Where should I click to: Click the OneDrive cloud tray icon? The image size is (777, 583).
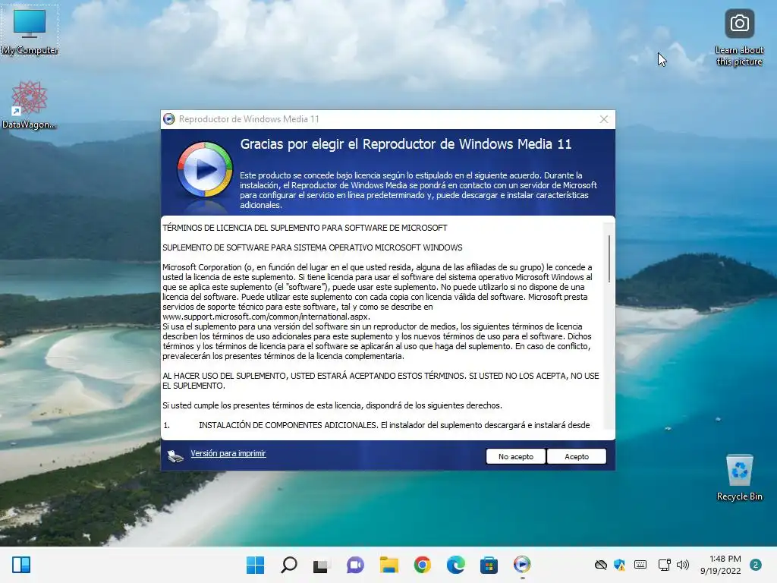[601, 565]
